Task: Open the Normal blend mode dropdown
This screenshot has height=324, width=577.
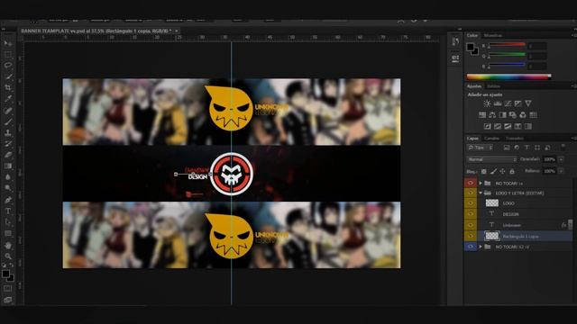Action: tap(491, 159)
